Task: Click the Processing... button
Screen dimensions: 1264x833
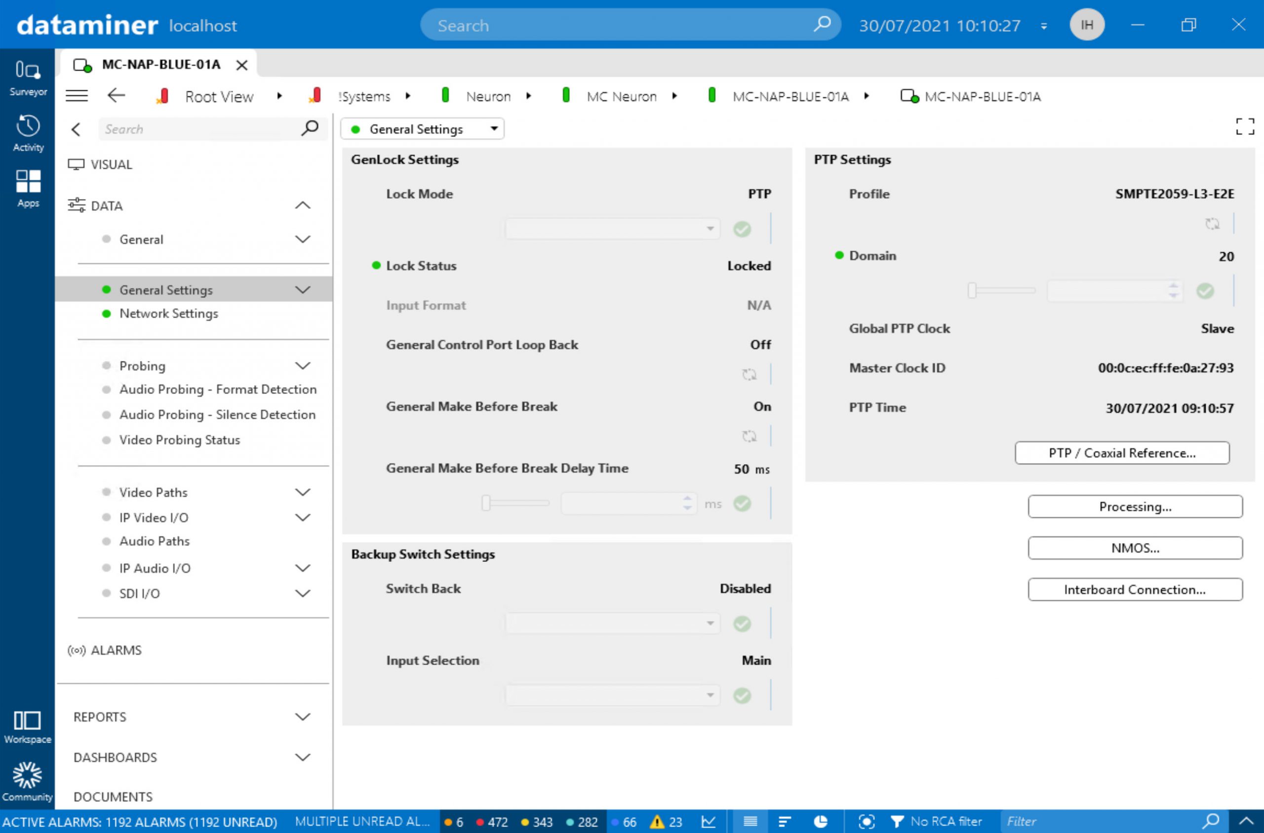Action: coord(1135,506)
